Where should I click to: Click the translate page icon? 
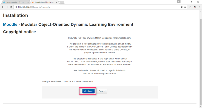[182, 7]
